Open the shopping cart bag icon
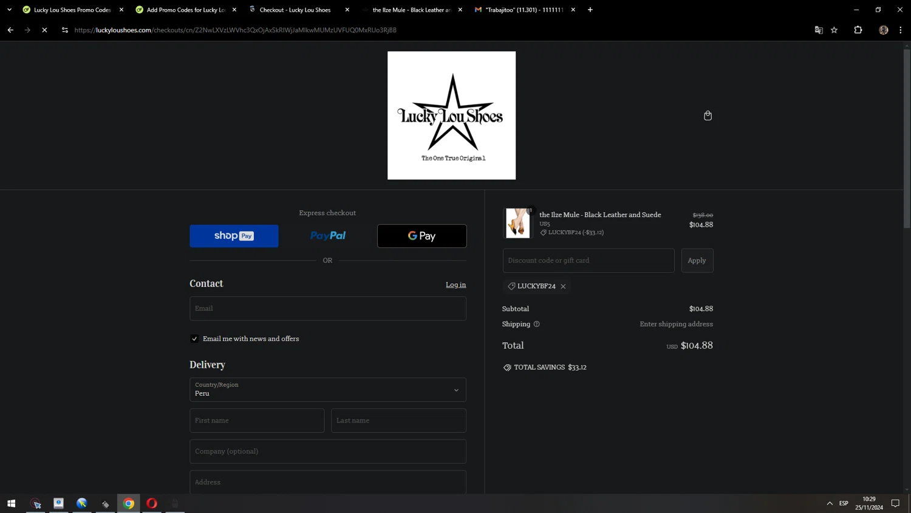 pos(708,115)
